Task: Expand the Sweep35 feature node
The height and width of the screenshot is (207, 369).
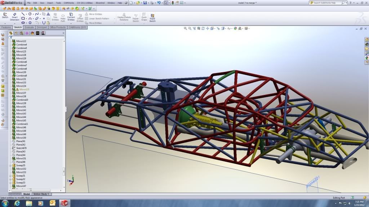Action: click(x=10, y=165)
